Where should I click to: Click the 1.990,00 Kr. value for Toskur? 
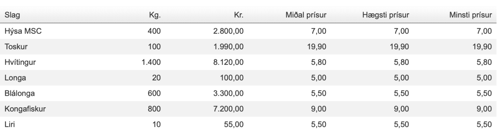point(229,47)
